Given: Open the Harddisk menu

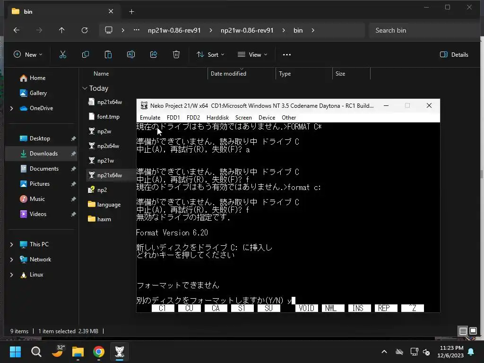Looking at the screenshot, I should tap(217, 118).
